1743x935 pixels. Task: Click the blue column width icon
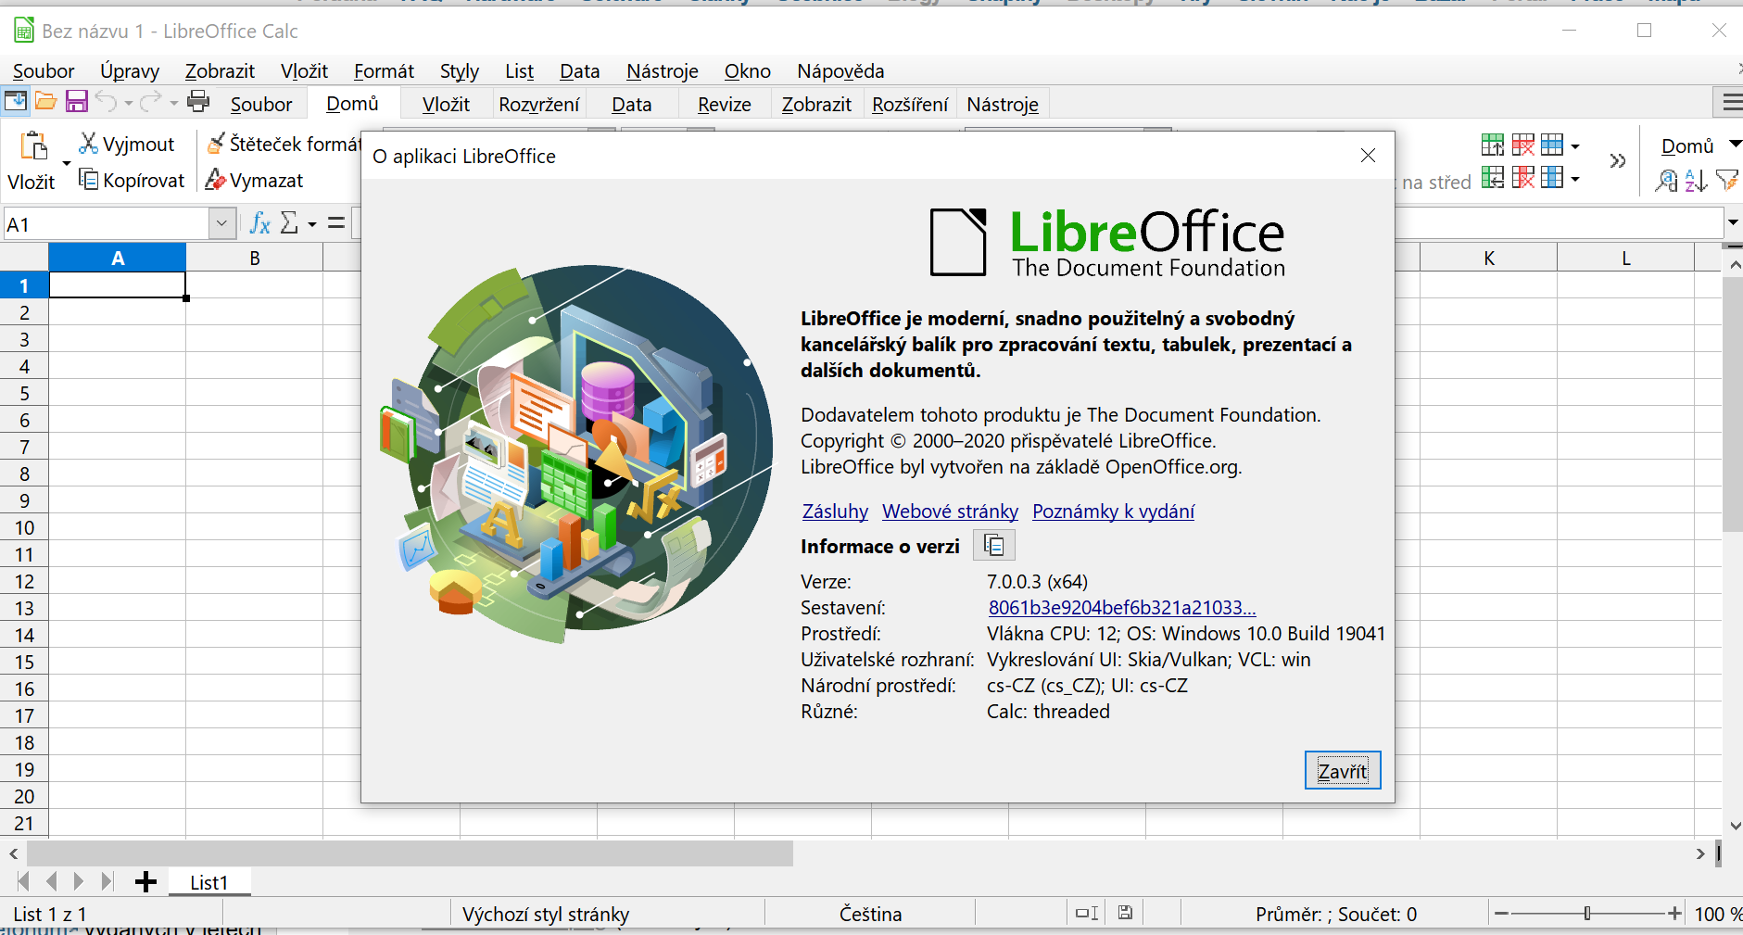[x=1552, y=177]
